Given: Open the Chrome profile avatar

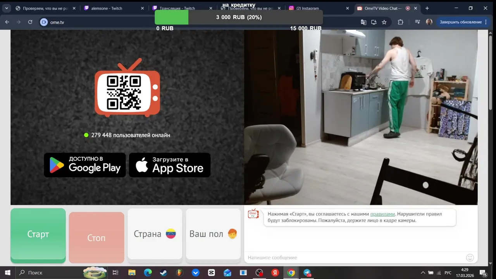Looking at the screenshot, I should point(429,22).
